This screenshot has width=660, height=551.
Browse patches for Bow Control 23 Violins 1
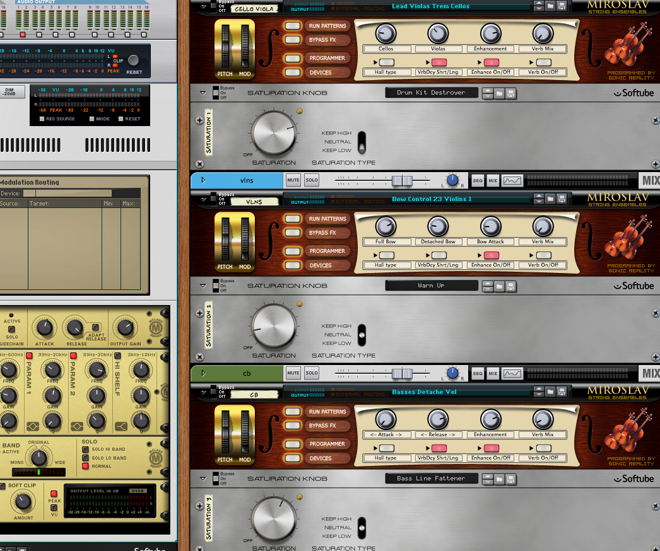point(550,199)
